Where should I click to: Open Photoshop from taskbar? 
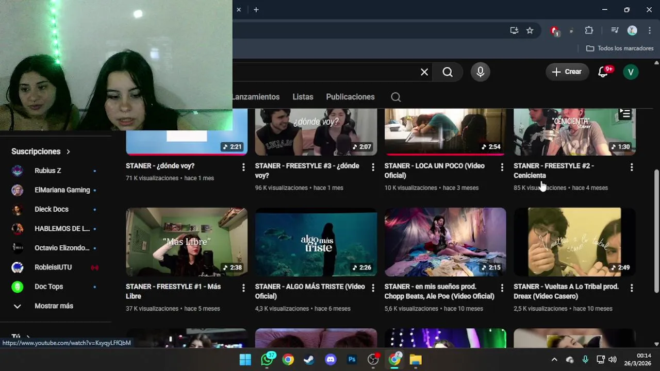[x=352, y=360]
